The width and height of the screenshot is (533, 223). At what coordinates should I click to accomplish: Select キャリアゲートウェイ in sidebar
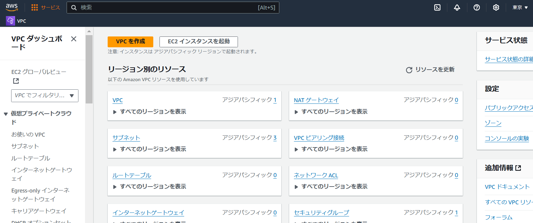point(39,211)
